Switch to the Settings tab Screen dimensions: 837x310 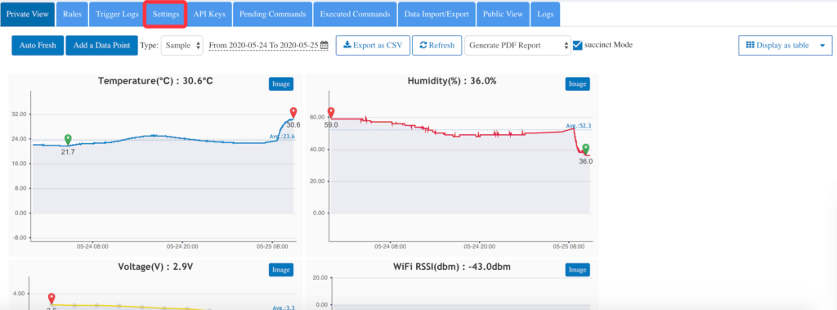(165, 14)
